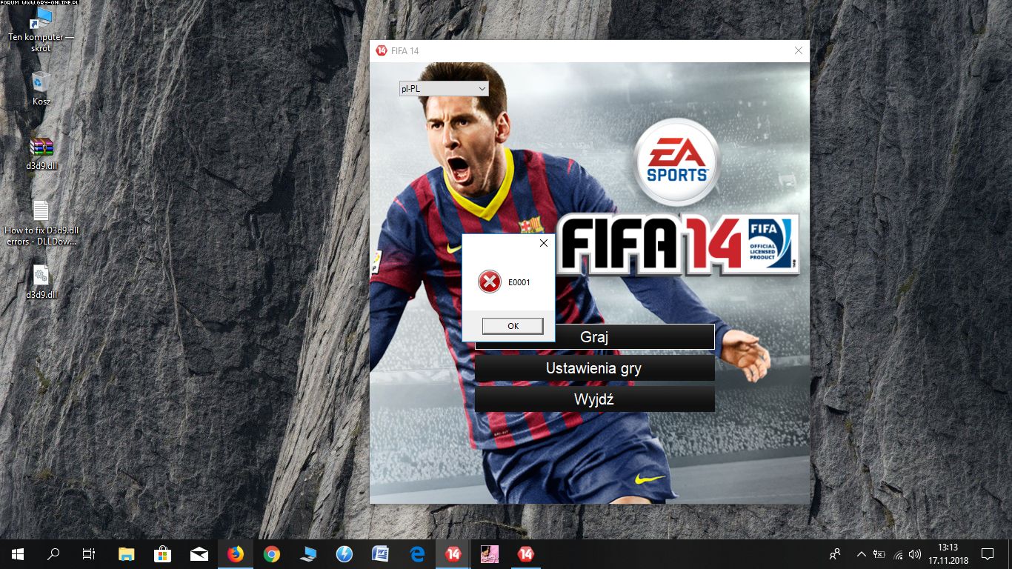
Task: Switch to Firefox on the taskbar
Action: [x=235, y=554]
